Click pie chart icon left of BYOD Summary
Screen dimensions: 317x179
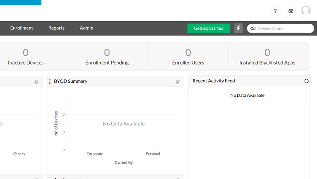tap(36, 82)
